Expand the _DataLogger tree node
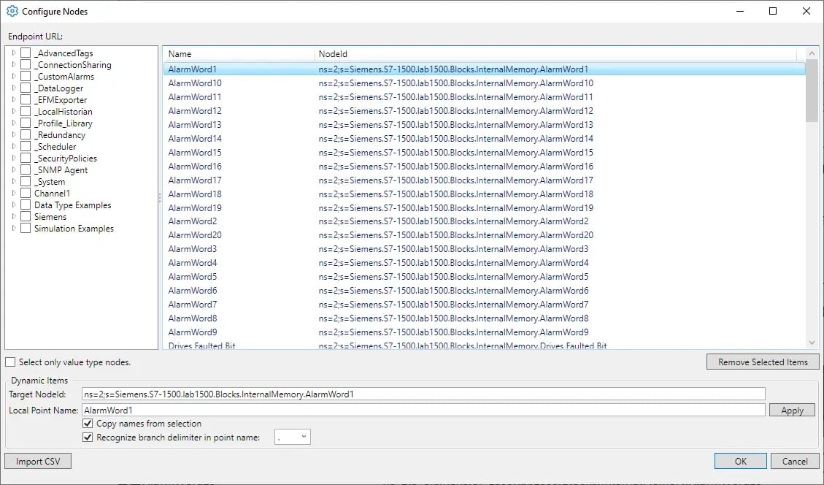This screenshot has height=485, width=824. 15,88
